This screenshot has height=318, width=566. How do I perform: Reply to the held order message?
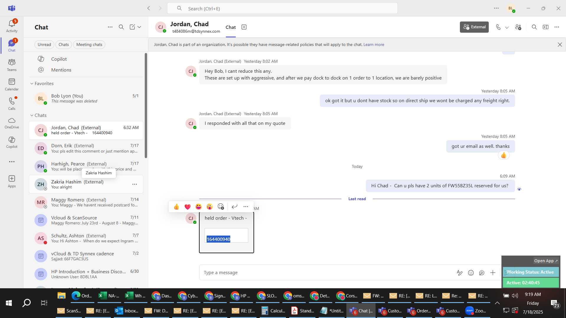(235, 207)
